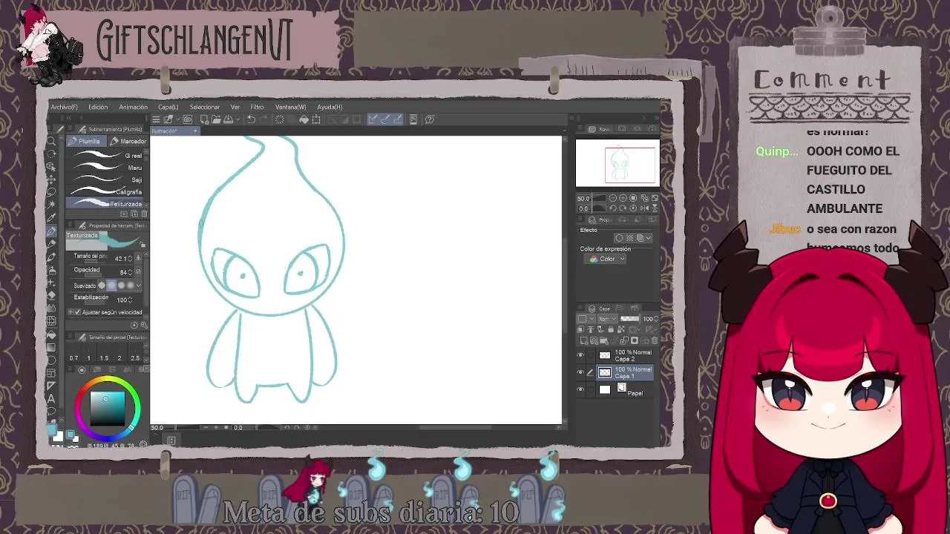Expand the Ajustar según velocidad plus expander
This screenshot has width=950, height=534.
[70, 312]
